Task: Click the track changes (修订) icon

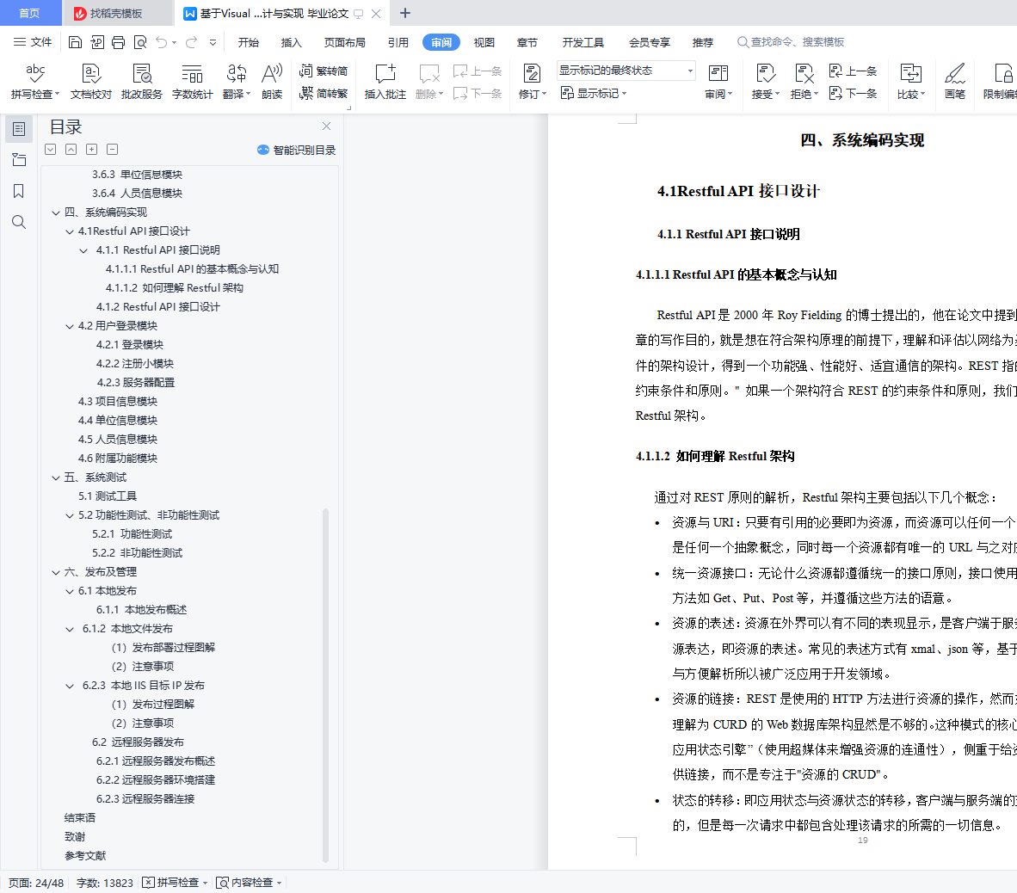Action: click(x=532, y=73)
